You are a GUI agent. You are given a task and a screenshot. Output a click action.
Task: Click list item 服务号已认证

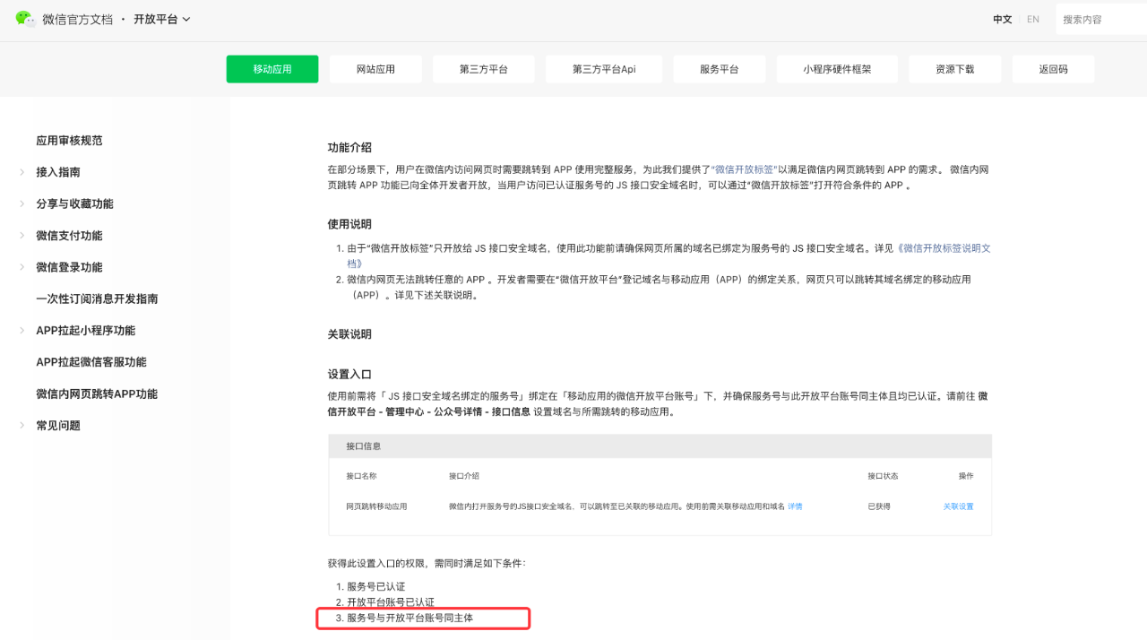pyautogui.click(x=375, y=586)
